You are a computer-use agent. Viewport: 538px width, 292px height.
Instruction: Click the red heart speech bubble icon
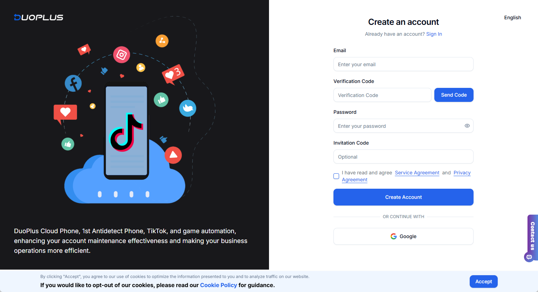tap(65, 113)
